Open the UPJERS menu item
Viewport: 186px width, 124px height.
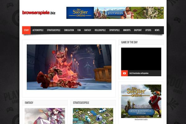point(148,30)
